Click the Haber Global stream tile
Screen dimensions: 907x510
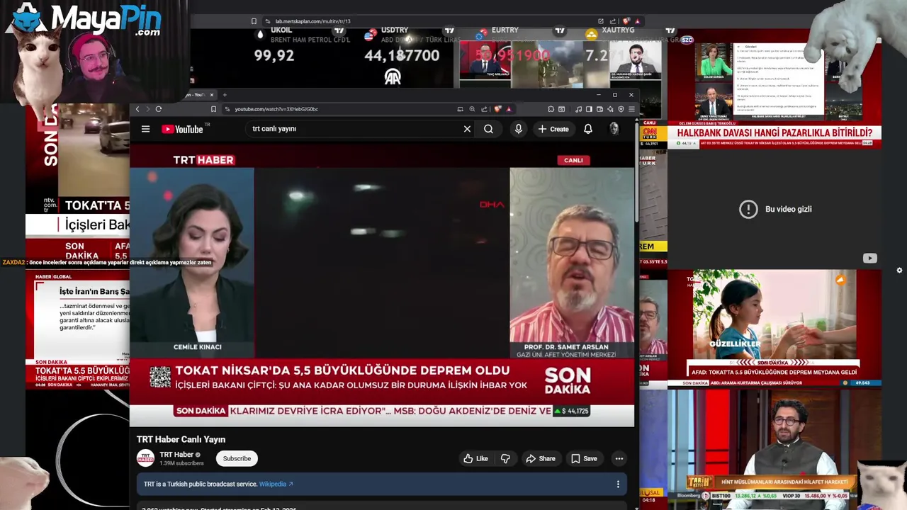pos(78,329)
